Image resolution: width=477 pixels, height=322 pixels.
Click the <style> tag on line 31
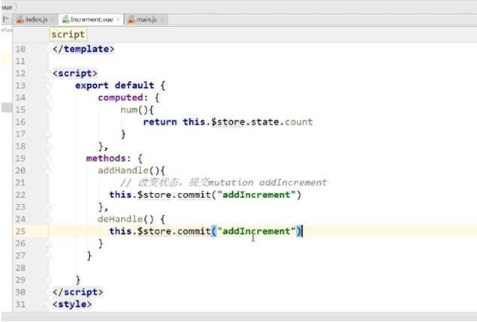pyautogui.click(x=72, y=305)
